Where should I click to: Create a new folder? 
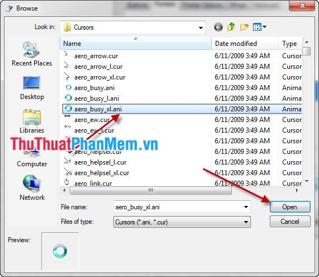tap(244, 27)
